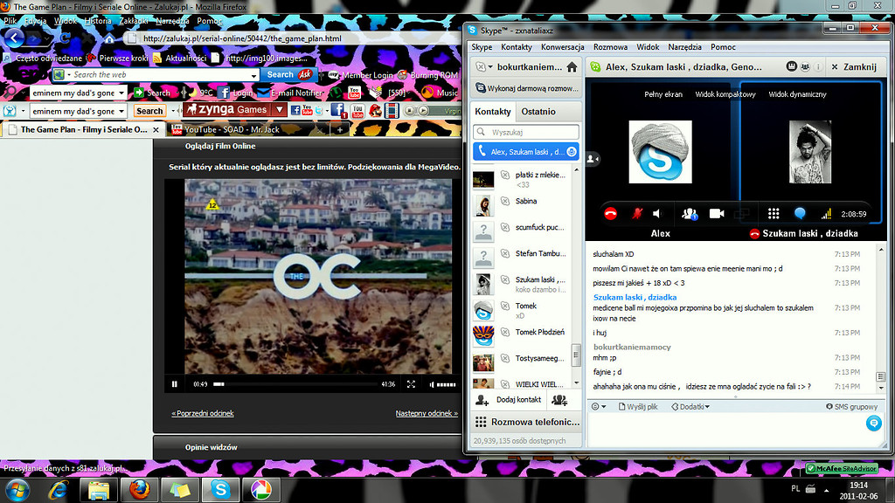Viewport: 895px width, 503px height.
Task: Check call quality signal bars icon
Action: point(826,214)
